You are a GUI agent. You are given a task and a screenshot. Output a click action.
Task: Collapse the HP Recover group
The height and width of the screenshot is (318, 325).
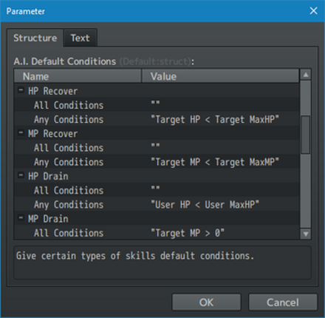(x=21, y=90)
